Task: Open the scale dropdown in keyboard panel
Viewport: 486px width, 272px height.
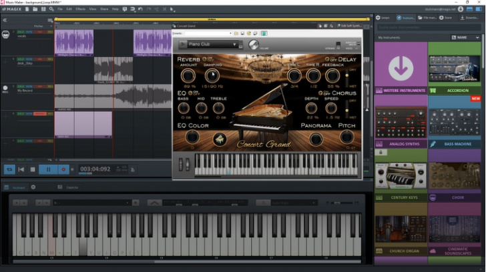Action: 294,203
